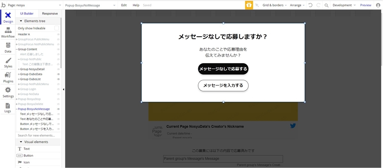383x168 pixels.
Task: Expand Group OuboData in tree
Action: coord(19,74)
